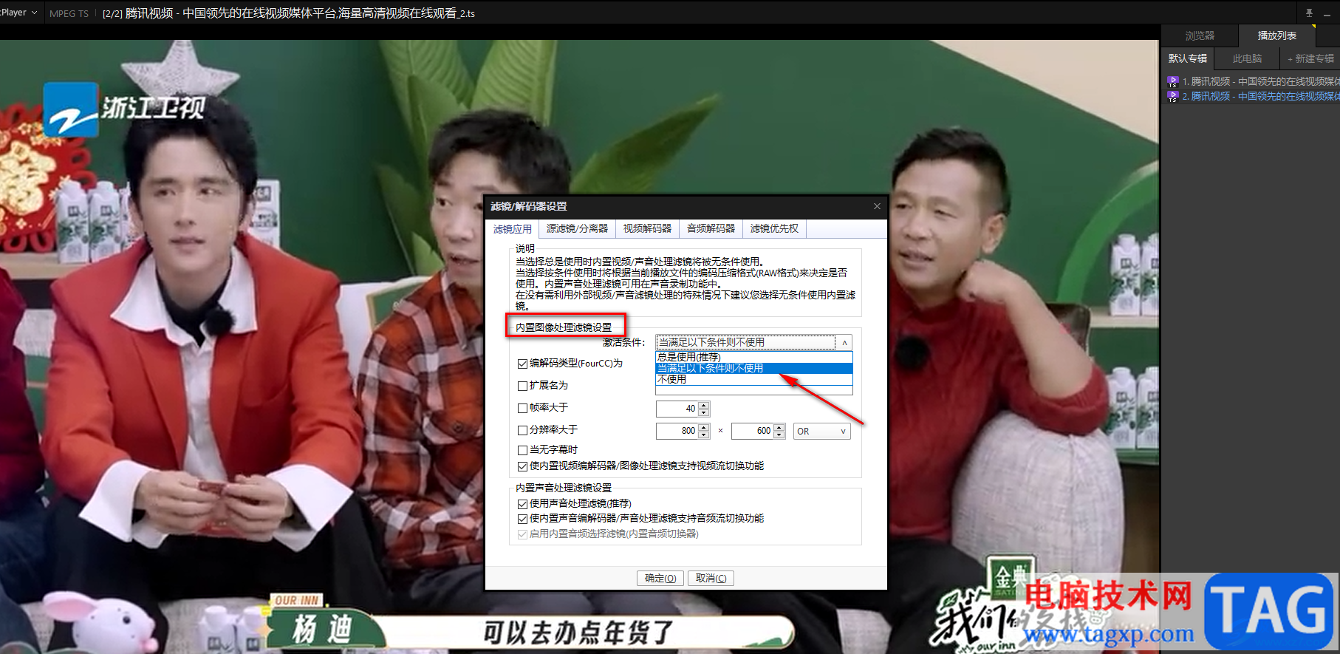Click the resolution height field 600
This screenshot has height=654, width=1340.
(753, 431)
